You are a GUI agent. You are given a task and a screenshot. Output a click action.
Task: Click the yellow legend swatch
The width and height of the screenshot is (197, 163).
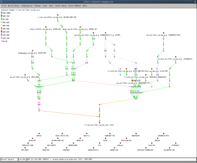[2, 22]
